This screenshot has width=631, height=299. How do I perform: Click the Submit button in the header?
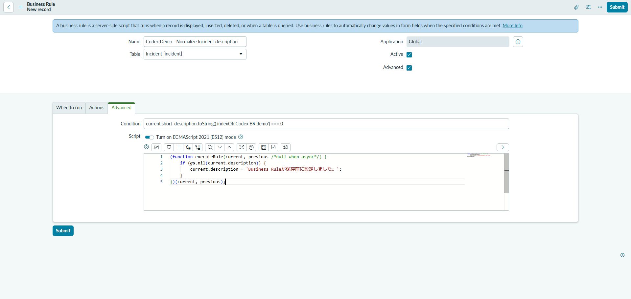617,7
